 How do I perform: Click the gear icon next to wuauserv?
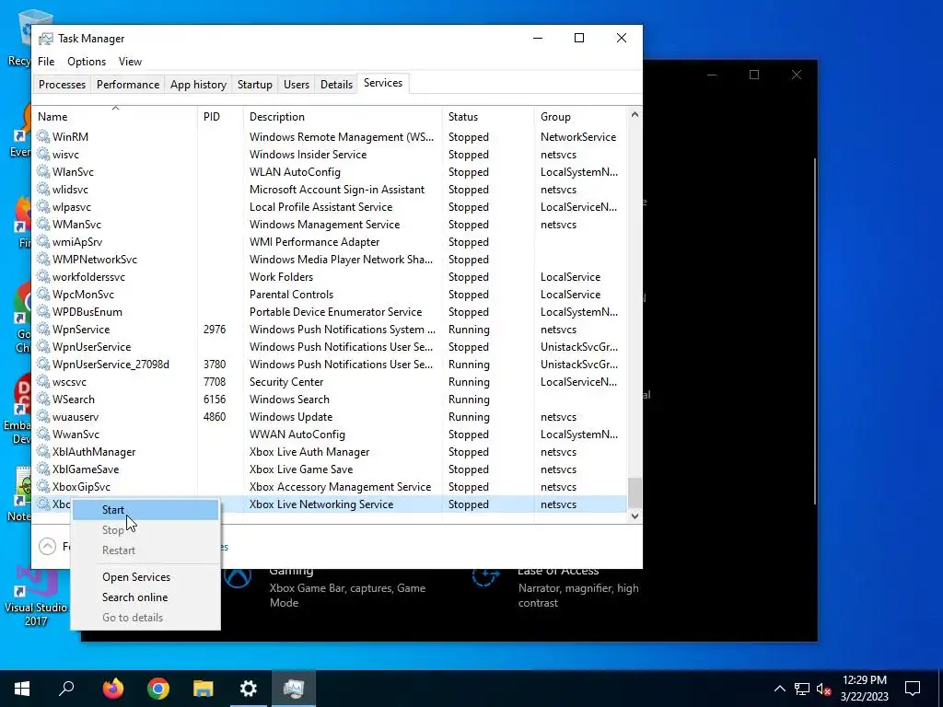tap(43, 416)
